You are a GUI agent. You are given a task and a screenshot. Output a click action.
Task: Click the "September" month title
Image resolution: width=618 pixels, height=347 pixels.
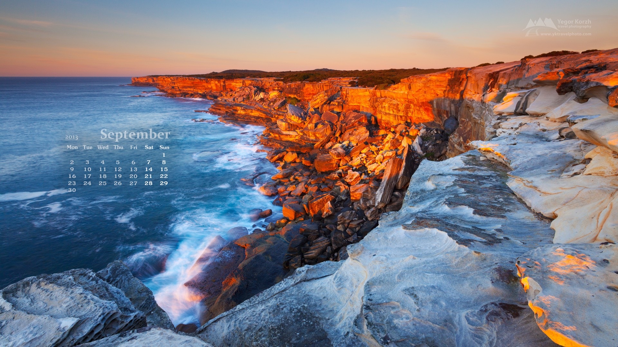tap(135, 135)
